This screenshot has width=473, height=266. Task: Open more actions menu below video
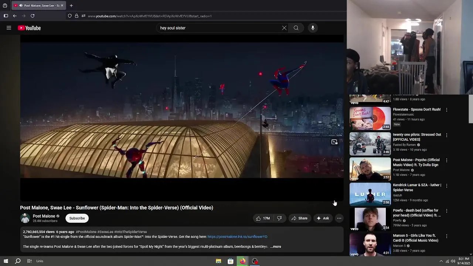click(x=339, y=218)
